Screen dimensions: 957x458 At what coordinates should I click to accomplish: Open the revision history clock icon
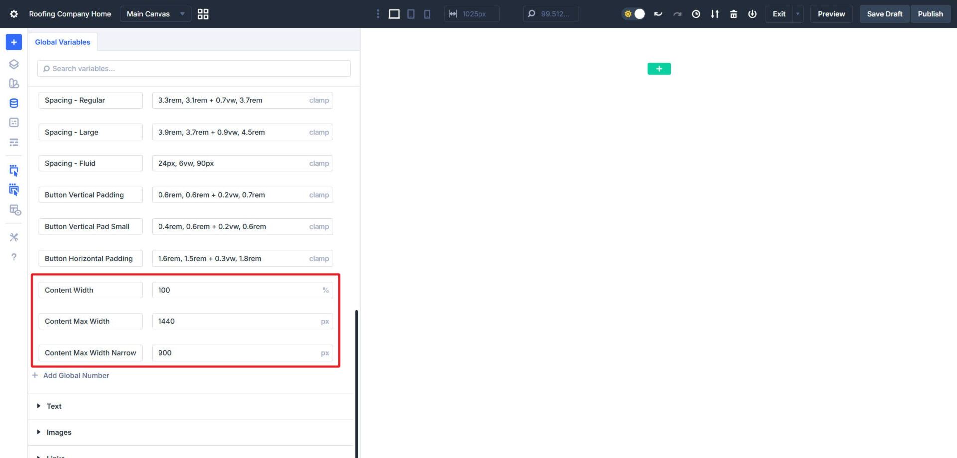click(x=696, y=14)
